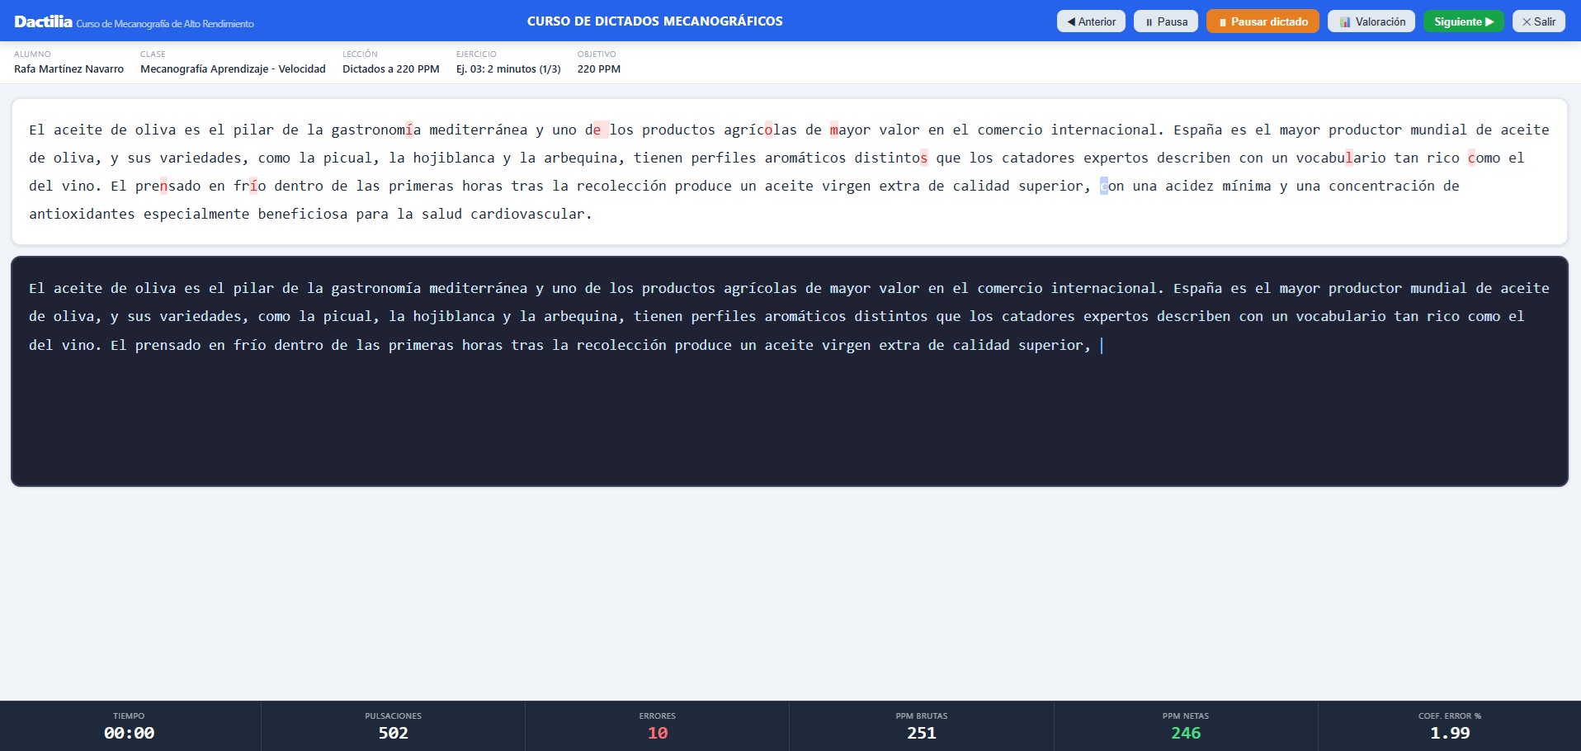Screen dimensions: 1581x751
Task: Click the word 'gastronomía' in the source text
Action: [x=376, y=130]
